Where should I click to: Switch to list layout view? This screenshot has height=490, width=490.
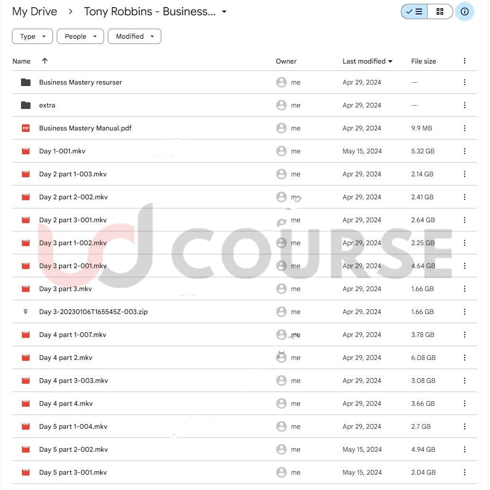click(414, 12)
